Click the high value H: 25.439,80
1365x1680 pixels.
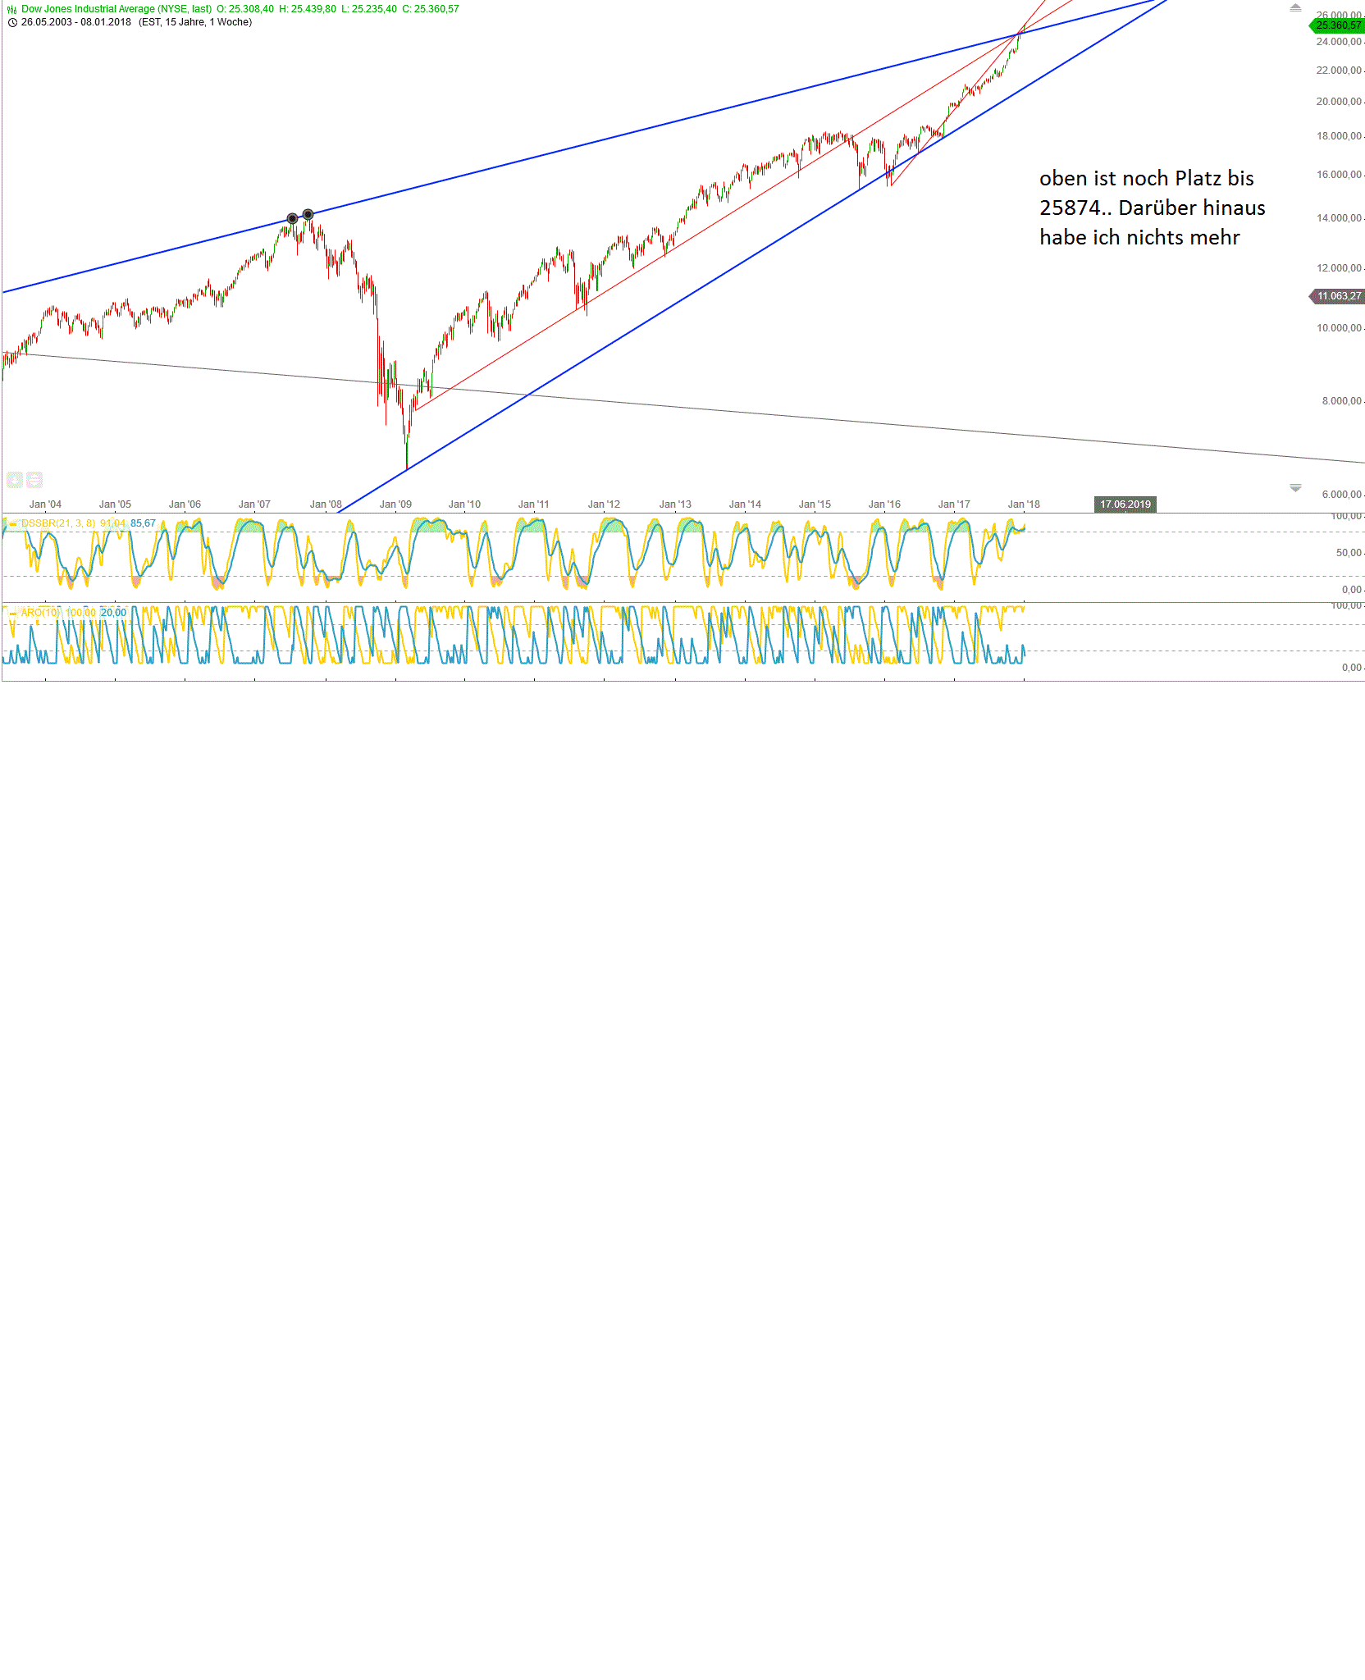tap(308, 9)
